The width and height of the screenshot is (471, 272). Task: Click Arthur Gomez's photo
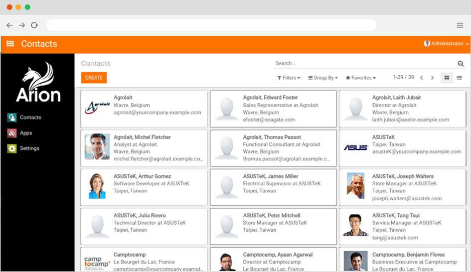pyautogui.click(x=97, y=186)
